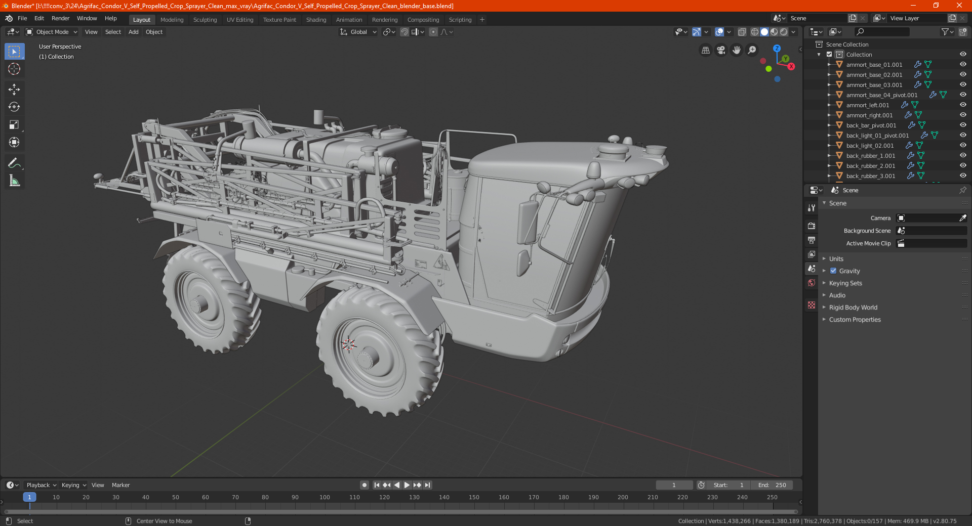Play the animation forward

[x=407, y=485]
